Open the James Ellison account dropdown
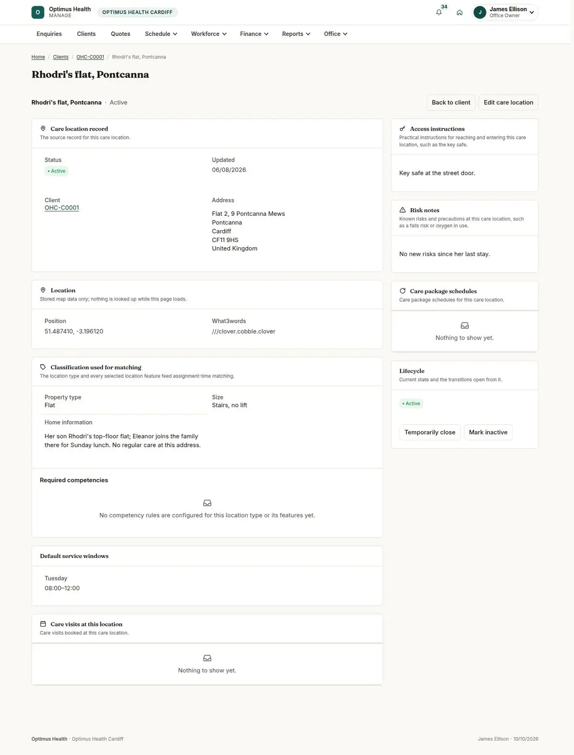Viewport: 574px width, 755px height. (x=506, y=12)
